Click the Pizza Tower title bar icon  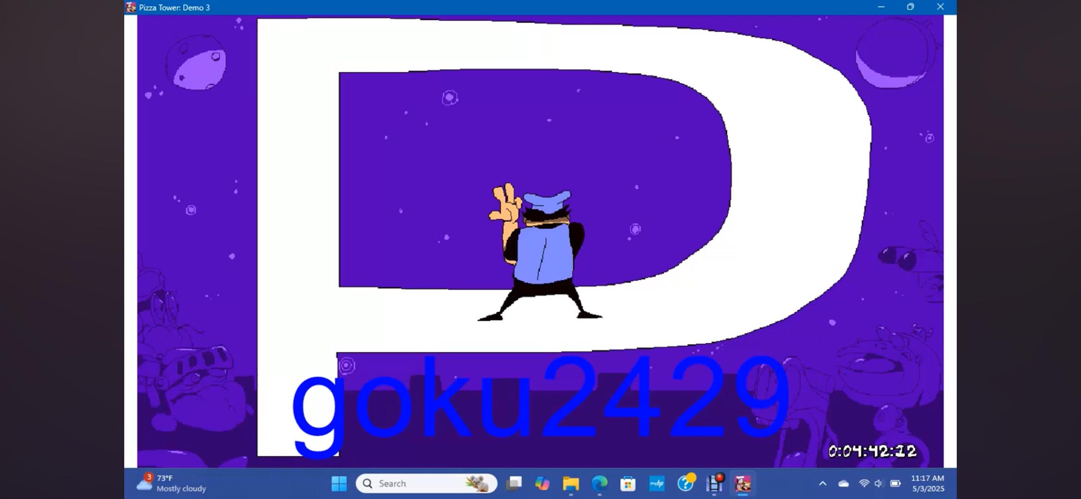pyautogui.click(x=131, y=7)
